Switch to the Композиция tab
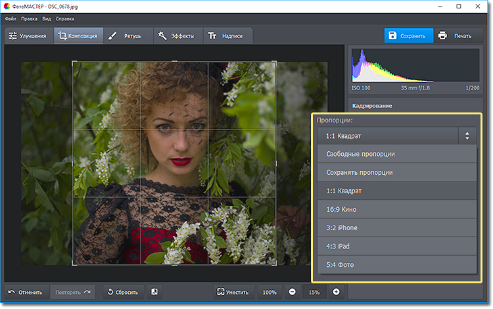The width and height of the screenshot is (493, 309). [78, 36]
